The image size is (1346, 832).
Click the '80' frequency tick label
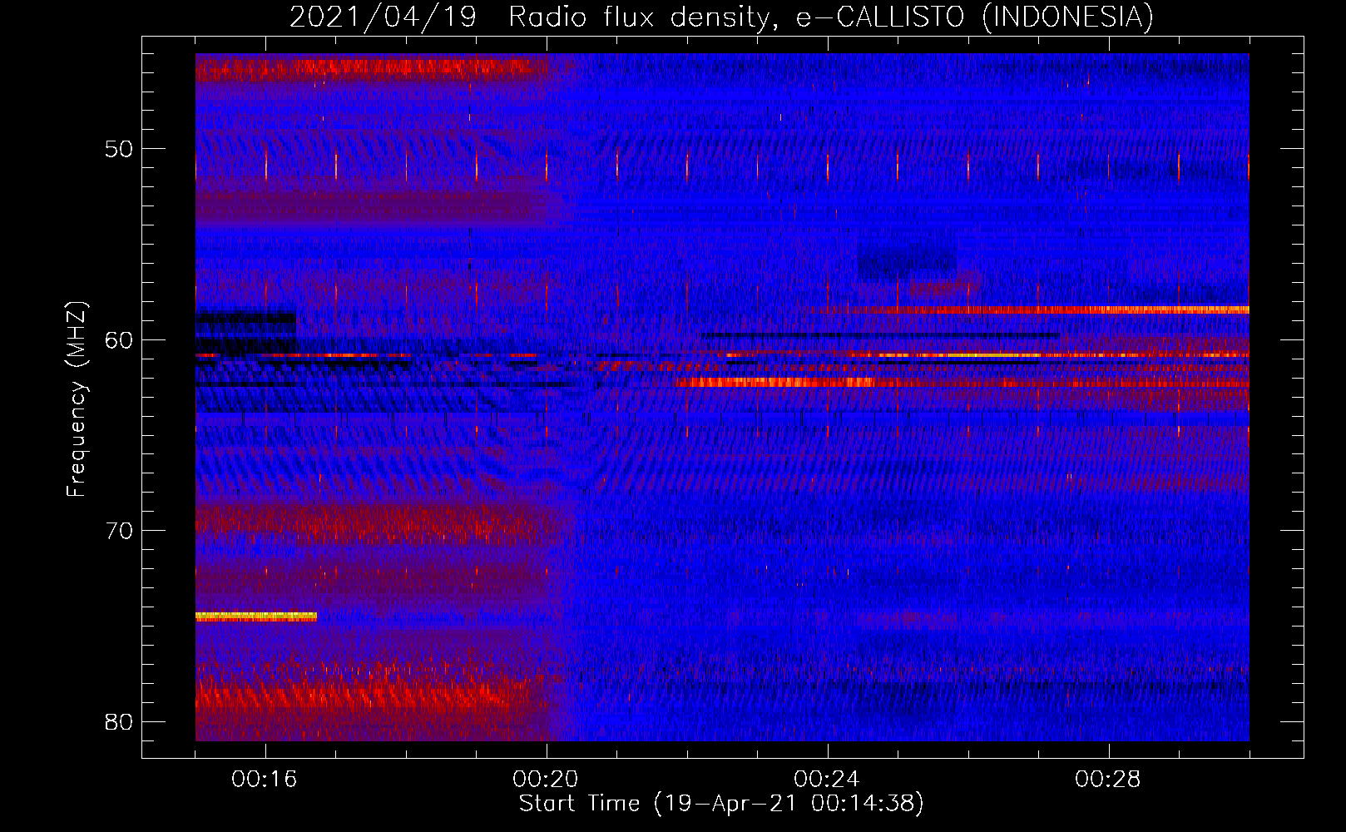119,721
